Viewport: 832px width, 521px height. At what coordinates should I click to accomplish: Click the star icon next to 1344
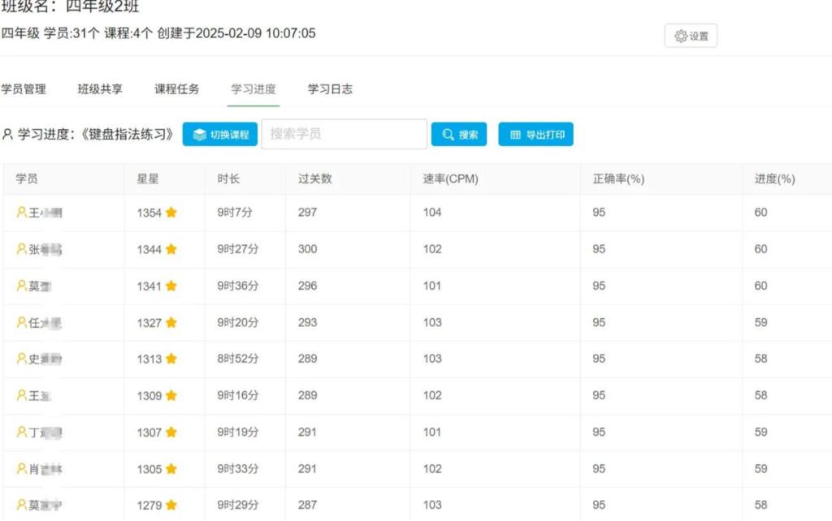pos(171,250)
